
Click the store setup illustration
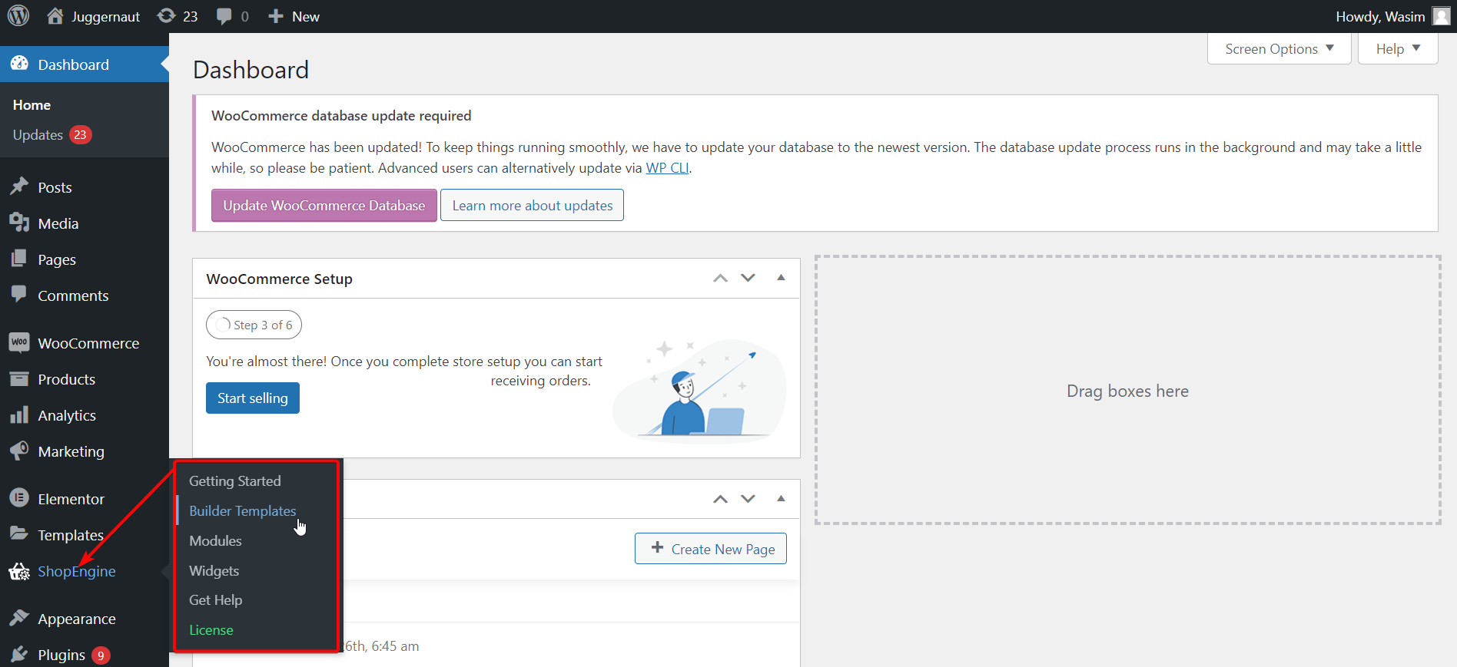click(x=699, y=390)
